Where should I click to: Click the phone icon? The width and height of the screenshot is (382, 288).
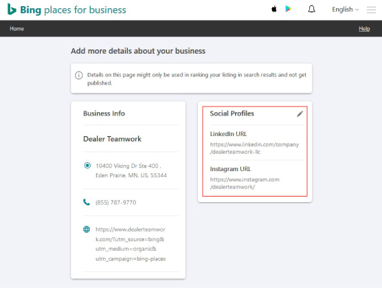point(87,202)
